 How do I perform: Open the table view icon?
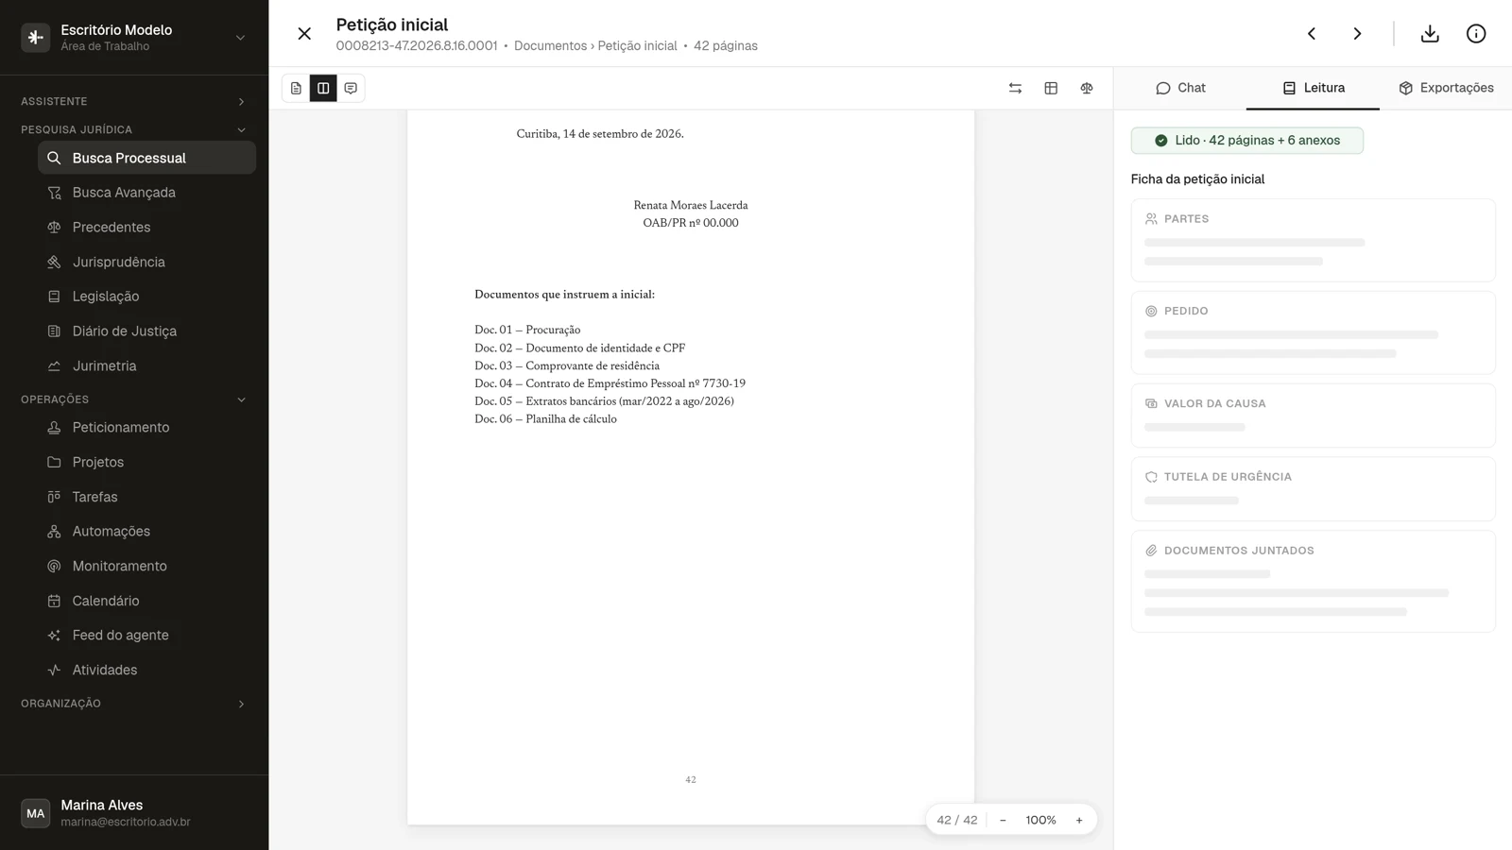point(1051,88)
